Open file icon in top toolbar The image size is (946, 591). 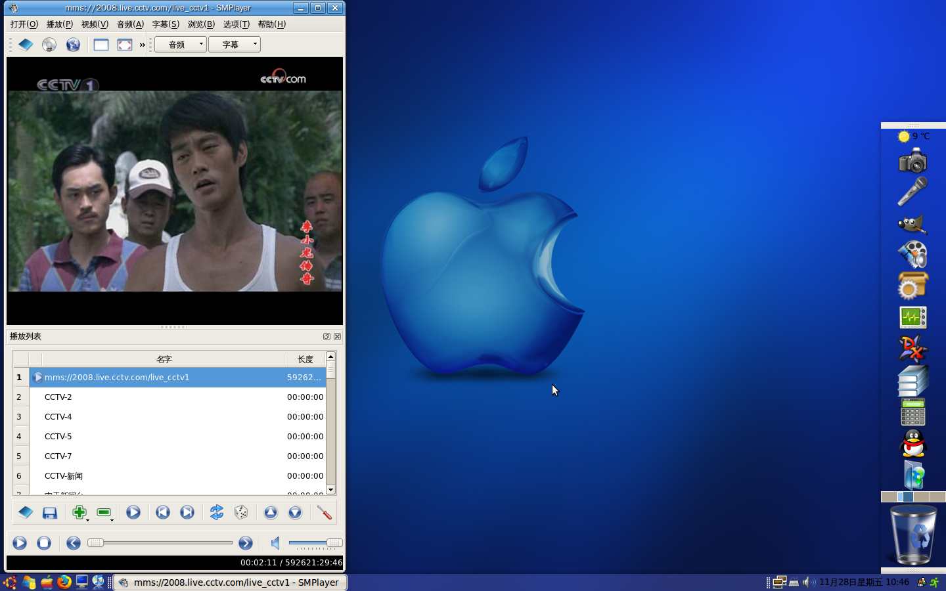26,45
